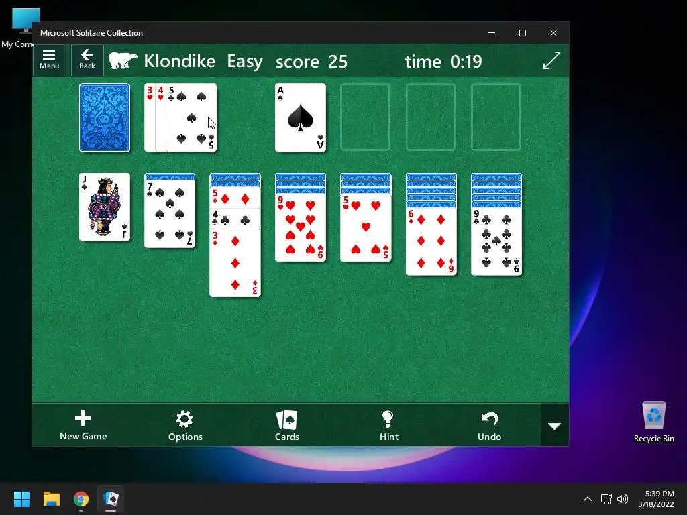The image size is (687, 515).
Task: Open the Options gear
Action: tap(185, 425)
